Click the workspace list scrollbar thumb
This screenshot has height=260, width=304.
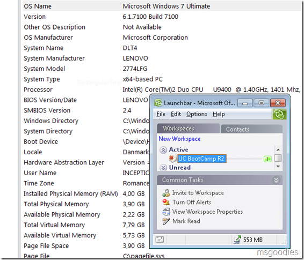278,158
